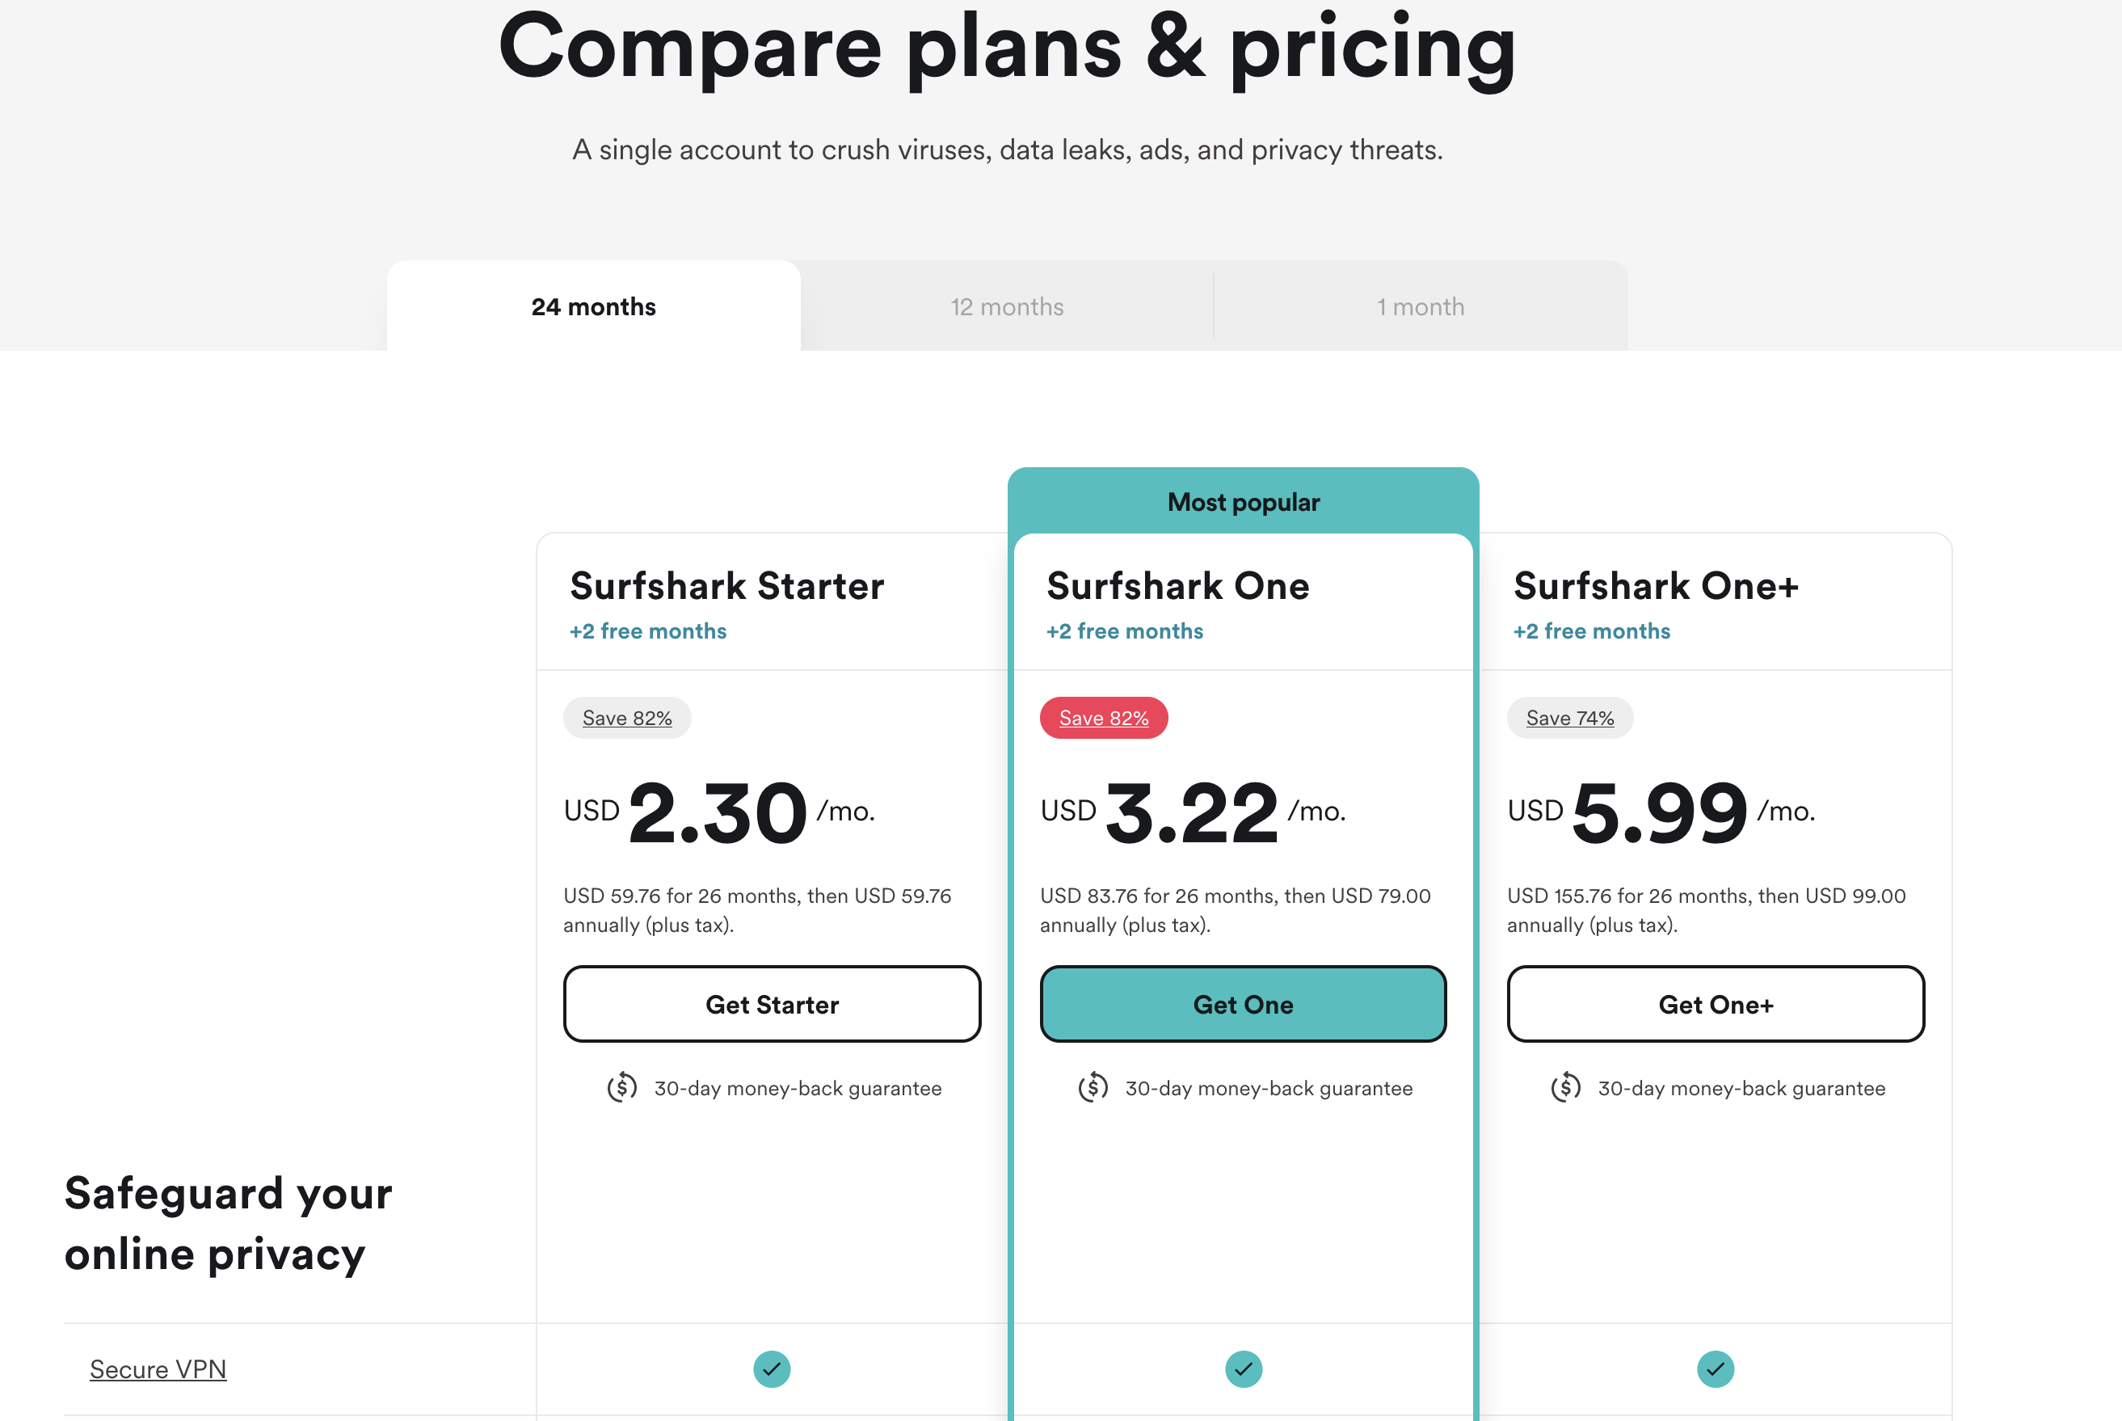Click Get Starter plan button
2122x1421 pixels.
coord(772,1004)
